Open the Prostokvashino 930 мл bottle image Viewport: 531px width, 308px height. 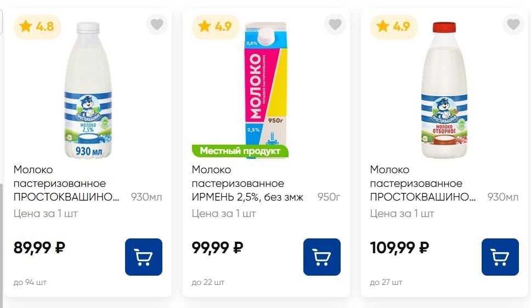[x=88, y=90]
